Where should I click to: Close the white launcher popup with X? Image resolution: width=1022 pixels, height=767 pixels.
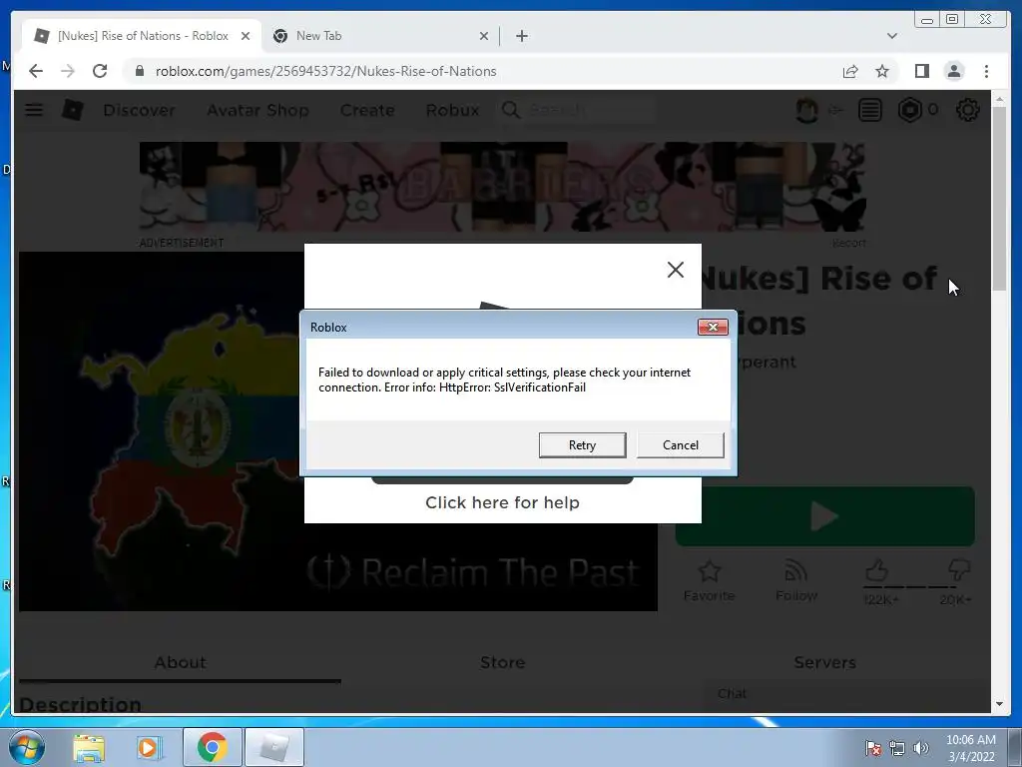pos(676,270)
